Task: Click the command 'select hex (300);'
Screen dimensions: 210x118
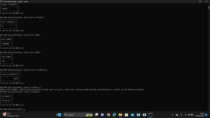Action: (x=32, y=52)
